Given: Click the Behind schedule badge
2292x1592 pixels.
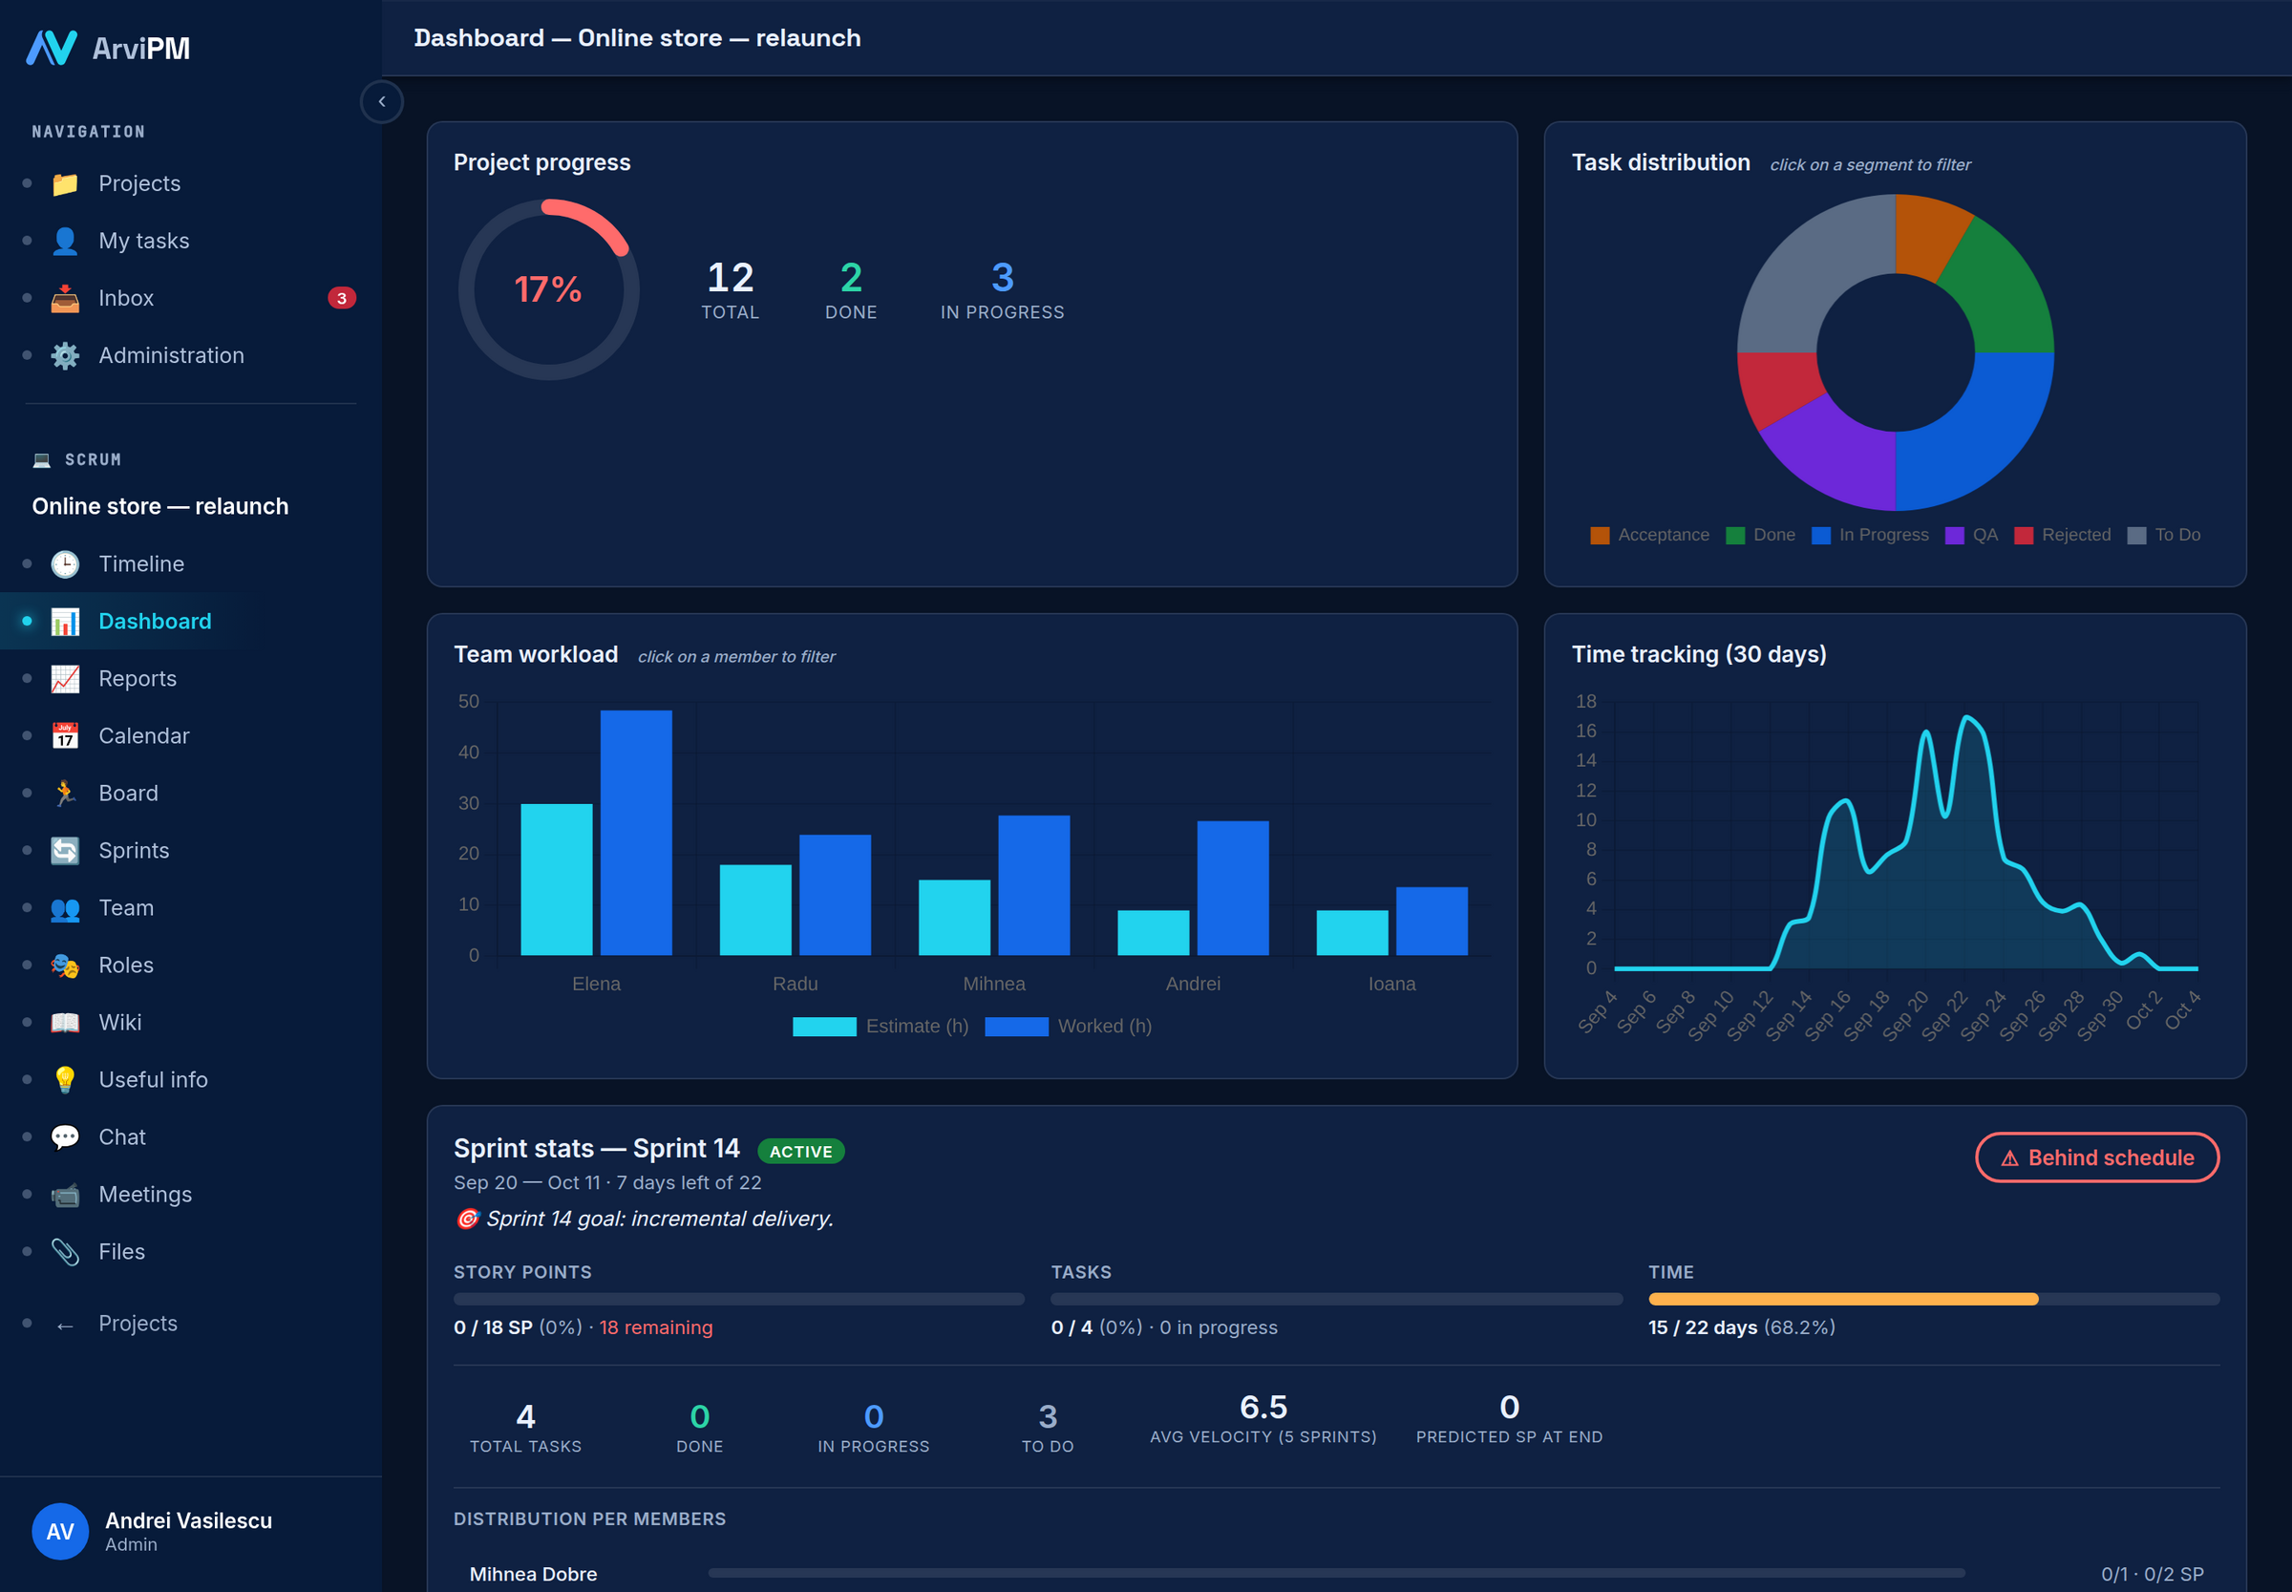Looking at the screenshot, I should point(2096,1157).
